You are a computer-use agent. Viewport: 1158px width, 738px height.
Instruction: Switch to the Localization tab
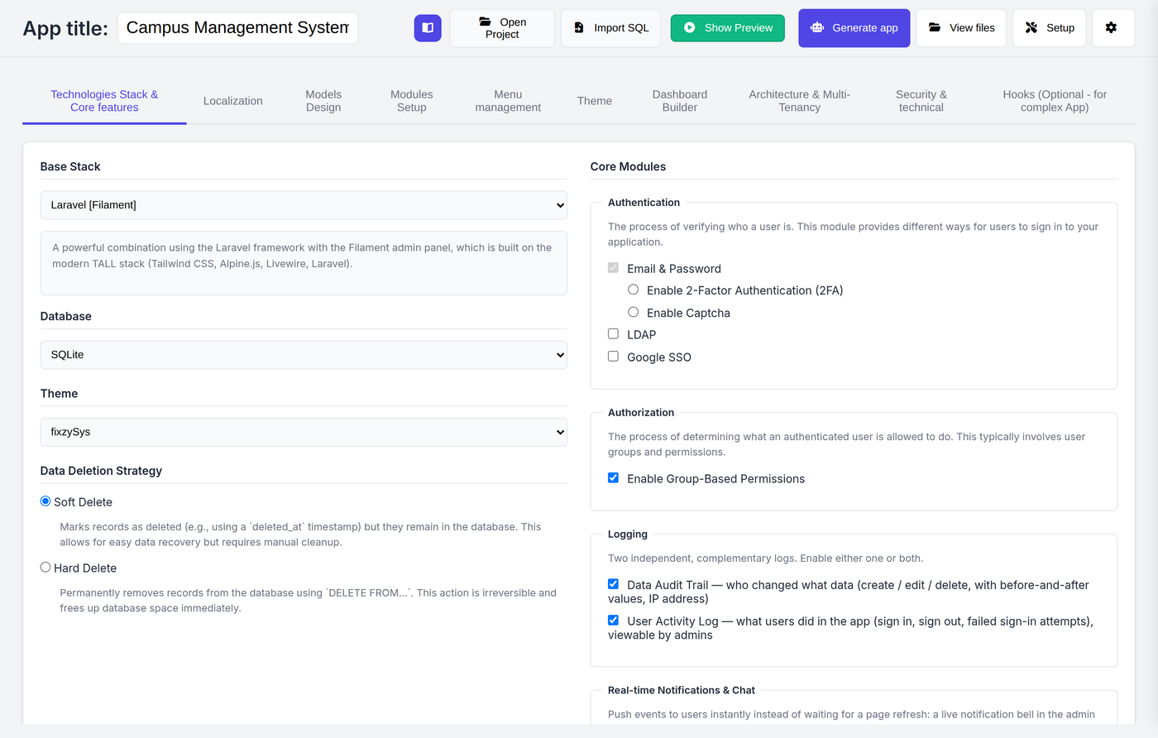click(233, 101)
